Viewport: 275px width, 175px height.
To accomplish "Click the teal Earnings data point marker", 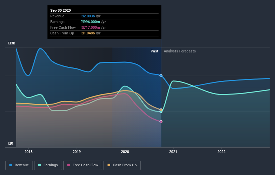I will pyautogui.click(x=161, y=112).
